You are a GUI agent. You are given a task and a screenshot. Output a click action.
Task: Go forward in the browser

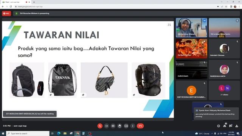coord(7,7)
